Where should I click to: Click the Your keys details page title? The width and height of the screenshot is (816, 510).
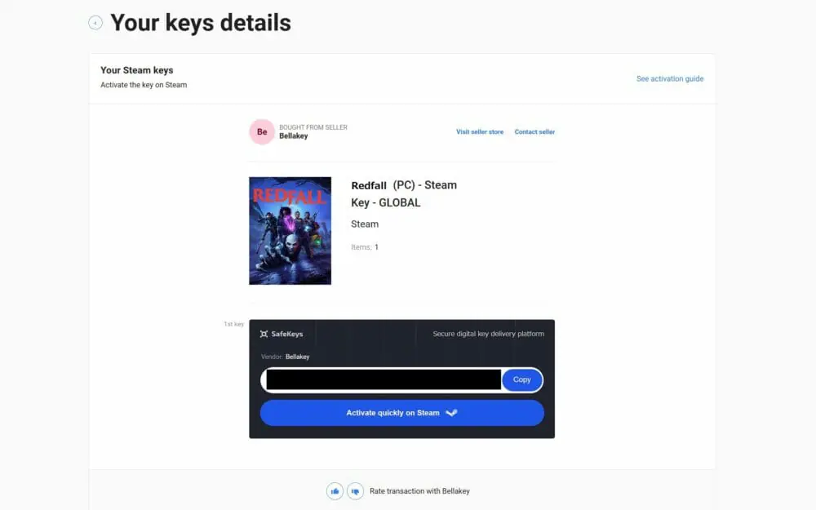pyautogui.click(x=201, y=23)
